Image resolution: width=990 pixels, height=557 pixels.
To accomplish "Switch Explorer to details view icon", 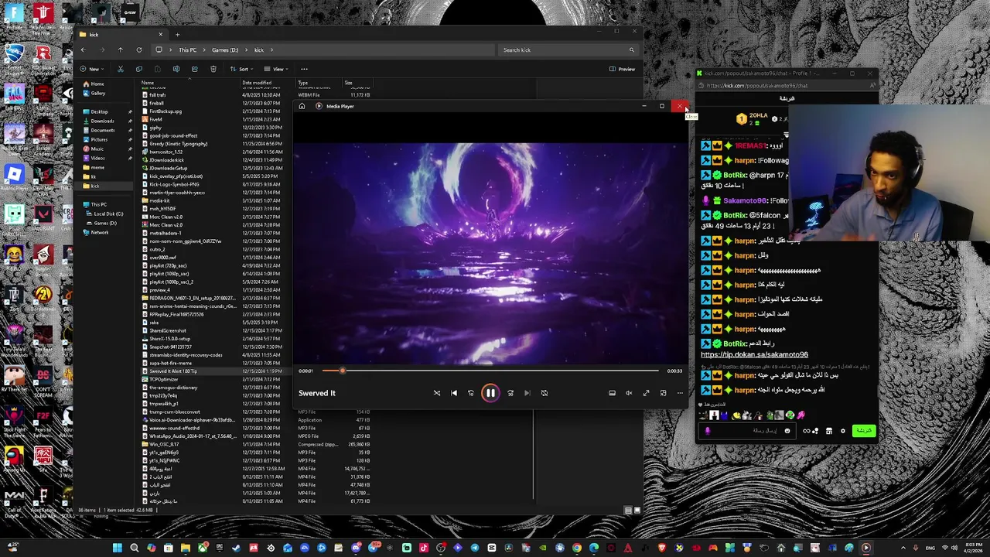I will [x=628, y=511].
